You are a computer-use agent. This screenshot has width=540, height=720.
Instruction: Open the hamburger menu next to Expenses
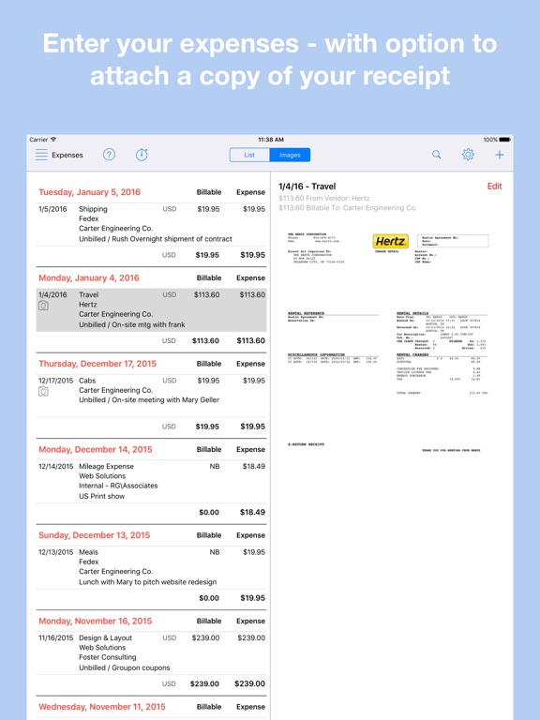click(x=41, y=155)
